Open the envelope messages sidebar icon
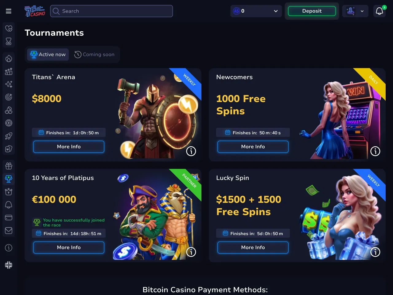393x295 pixels. (9, 230)
